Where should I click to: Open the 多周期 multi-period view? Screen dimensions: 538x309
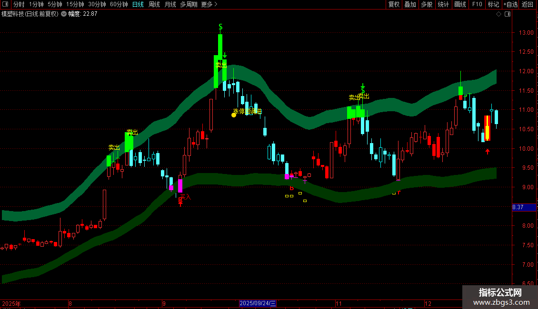click(189, 4)
